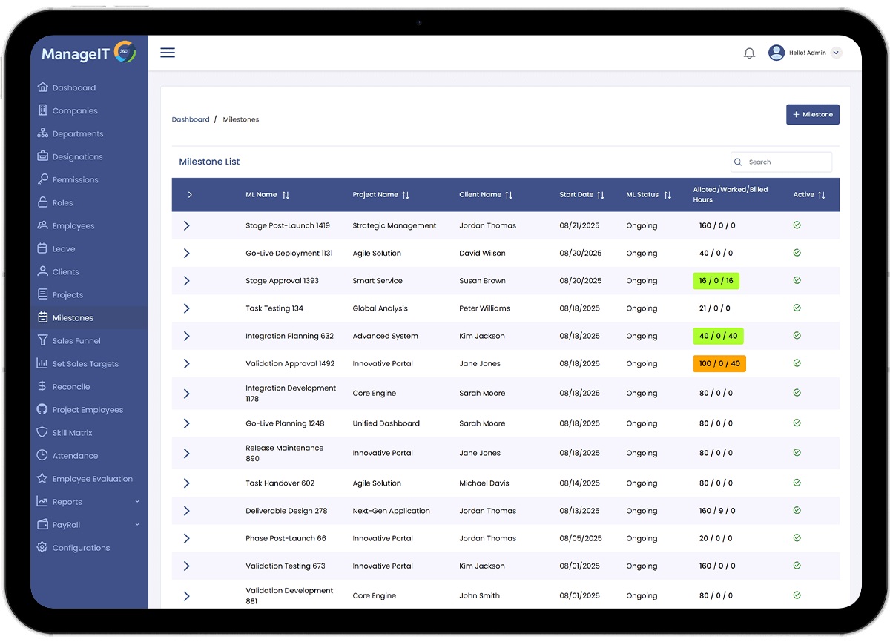
Task: Expand the Go-Live Planning 1248 row
Action: pyautogui.click(x=186, y=423)
